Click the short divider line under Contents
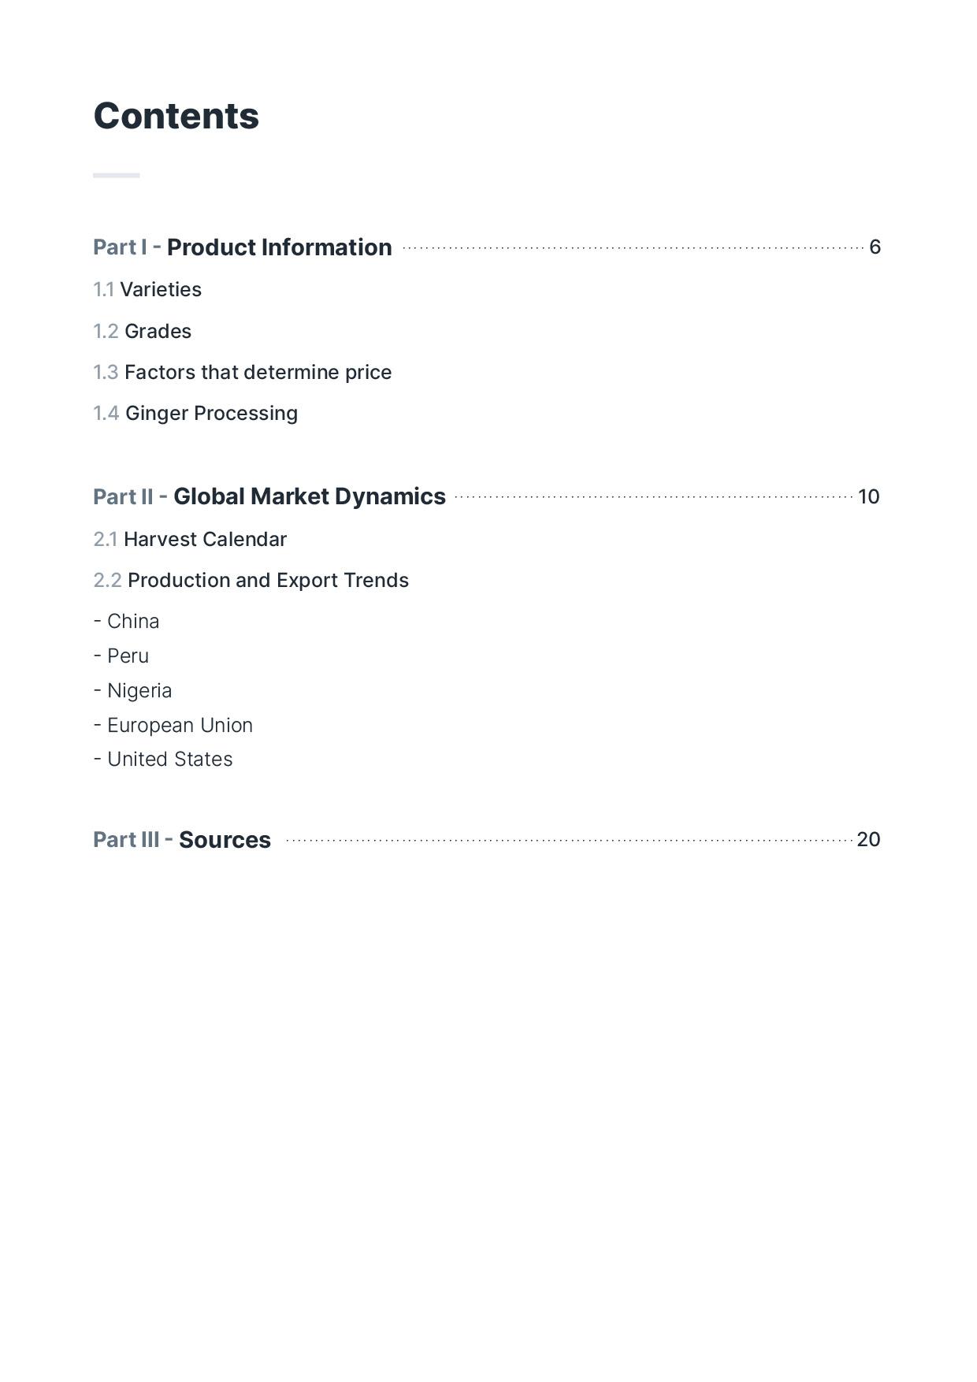Image resolution: width=977 pixels, height=1382 pixels. pos(117,175)
